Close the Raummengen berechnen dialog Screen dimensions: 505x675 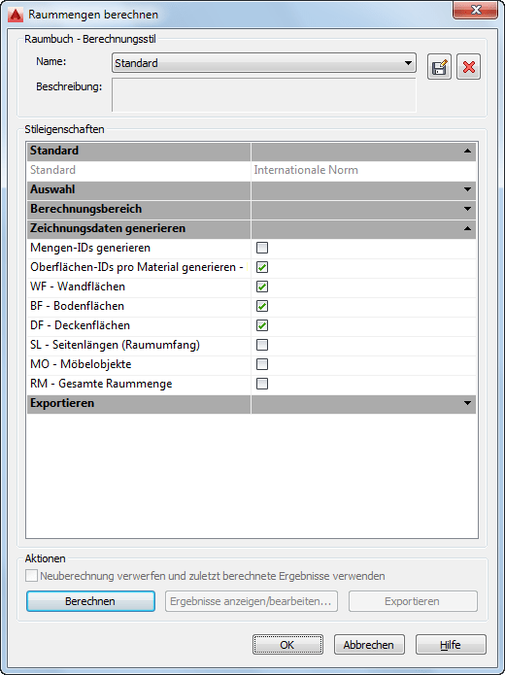475,11
